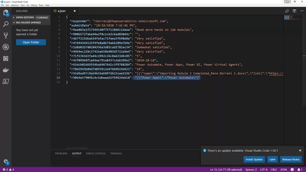Open the Debug view in activity bar
The width and height of the screenshot is (306, 172).
pos(6,47)
